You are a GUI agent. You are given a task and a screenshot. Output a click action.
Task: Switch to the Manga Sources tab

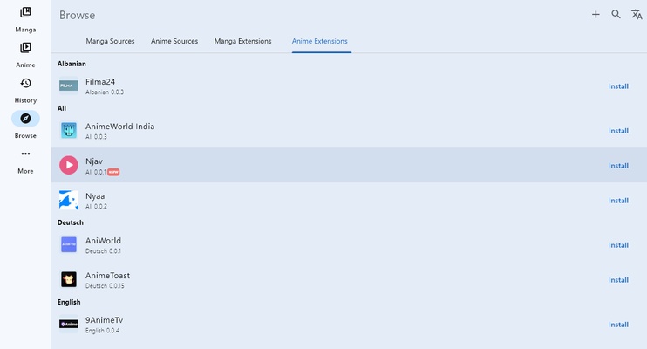(110, 41)
